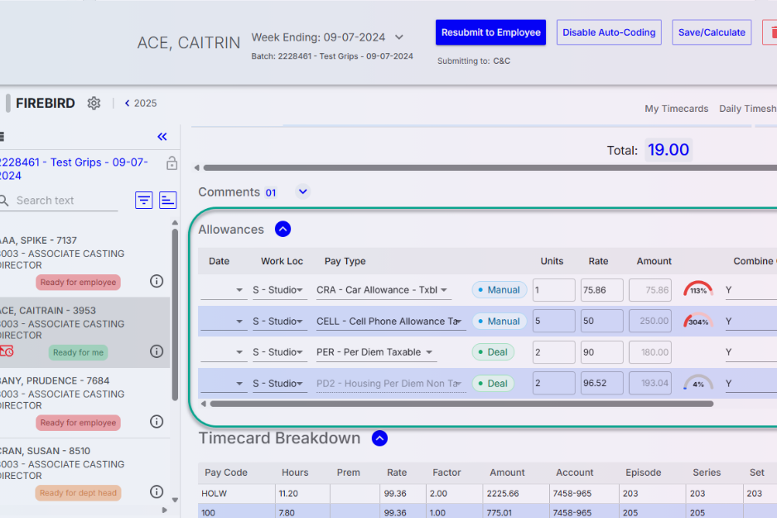Navigate back to 2025
The width and height of the screenshot is (777, 518).
[x=140, y=104]
